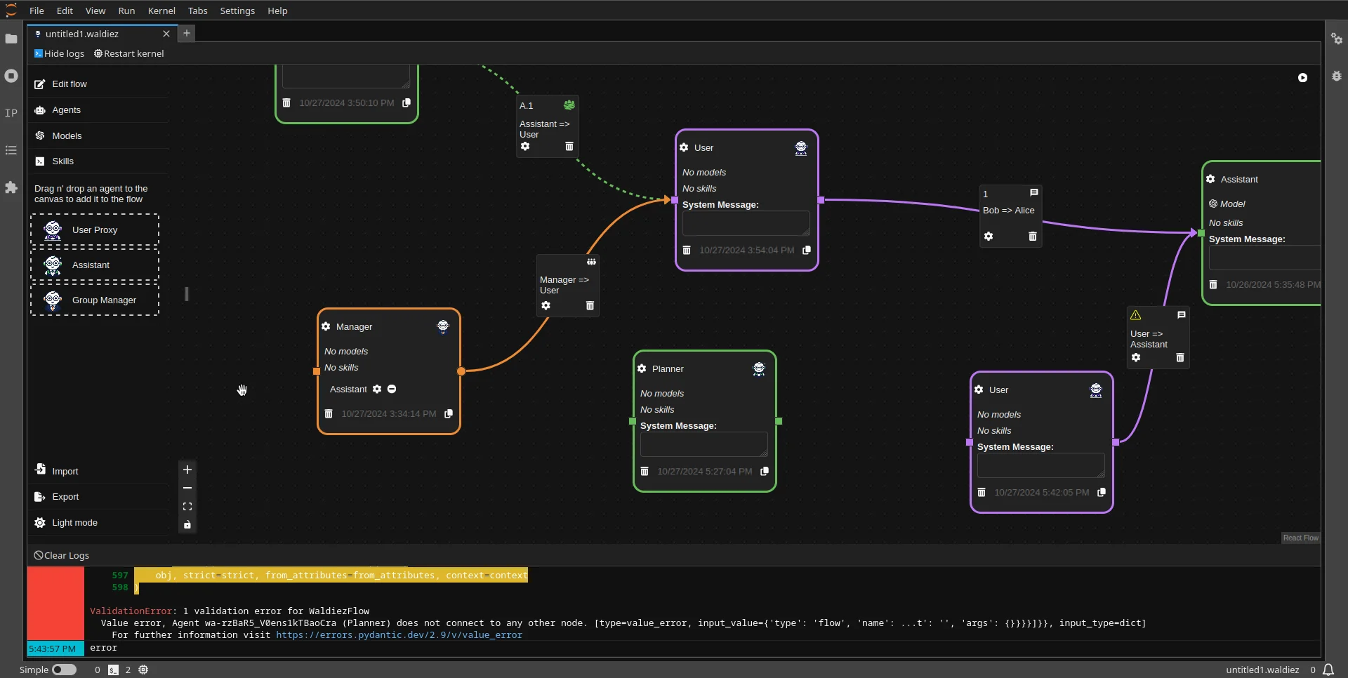
Task: Click the fit view canvas control
Action: (x=187, y=506)
